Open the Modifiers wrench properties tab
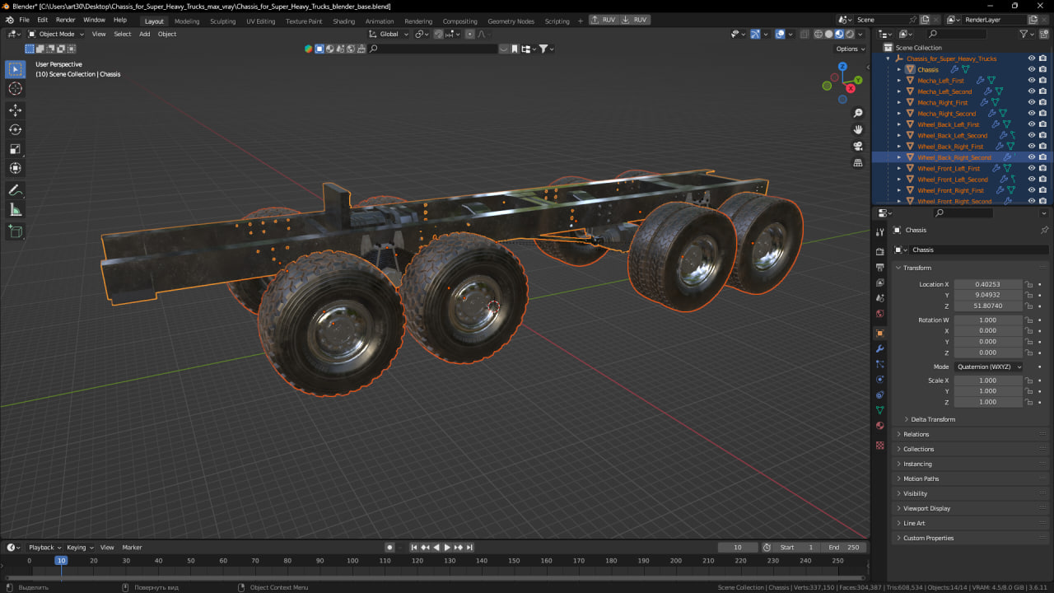Screen dimensions: 1054x593 [879, 349]
